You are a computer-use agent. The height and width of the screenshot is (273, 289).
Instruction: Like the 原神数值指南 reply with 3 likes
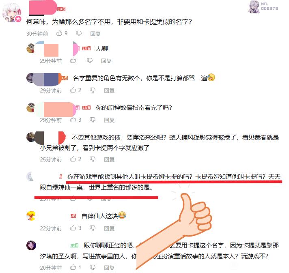tap(73, 120)
